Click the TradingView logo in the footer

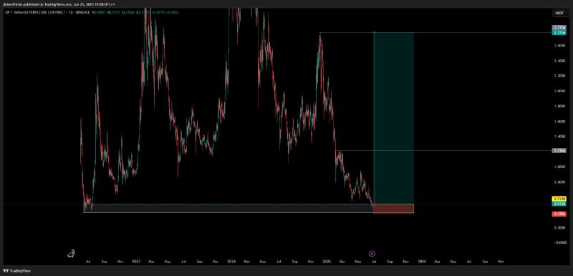point(16,271)
